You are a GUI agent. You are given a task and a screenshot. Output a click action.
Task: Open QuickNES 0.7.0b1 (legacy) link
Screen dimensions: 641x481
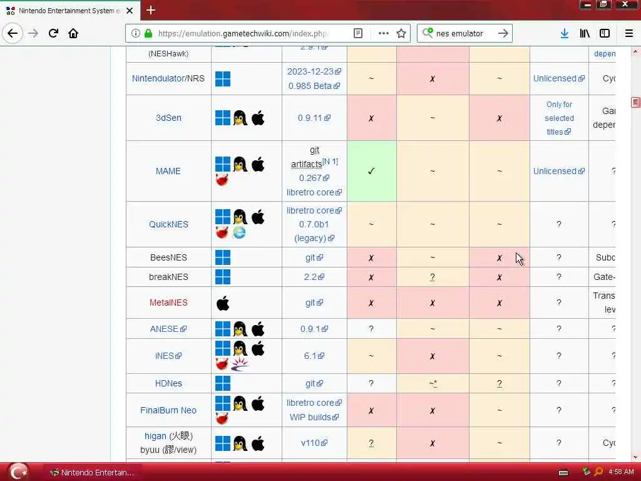(x=314, y=231)
